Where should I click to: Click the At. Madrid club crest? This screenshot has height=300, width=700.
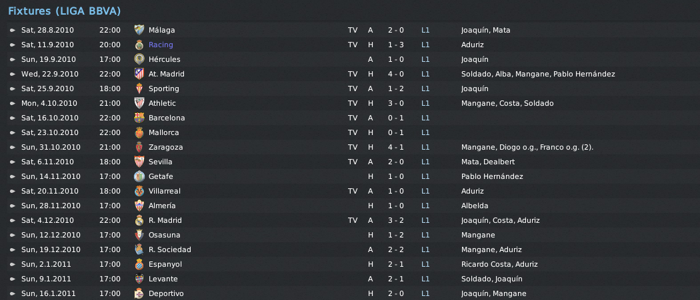click(x=139, y=74)
